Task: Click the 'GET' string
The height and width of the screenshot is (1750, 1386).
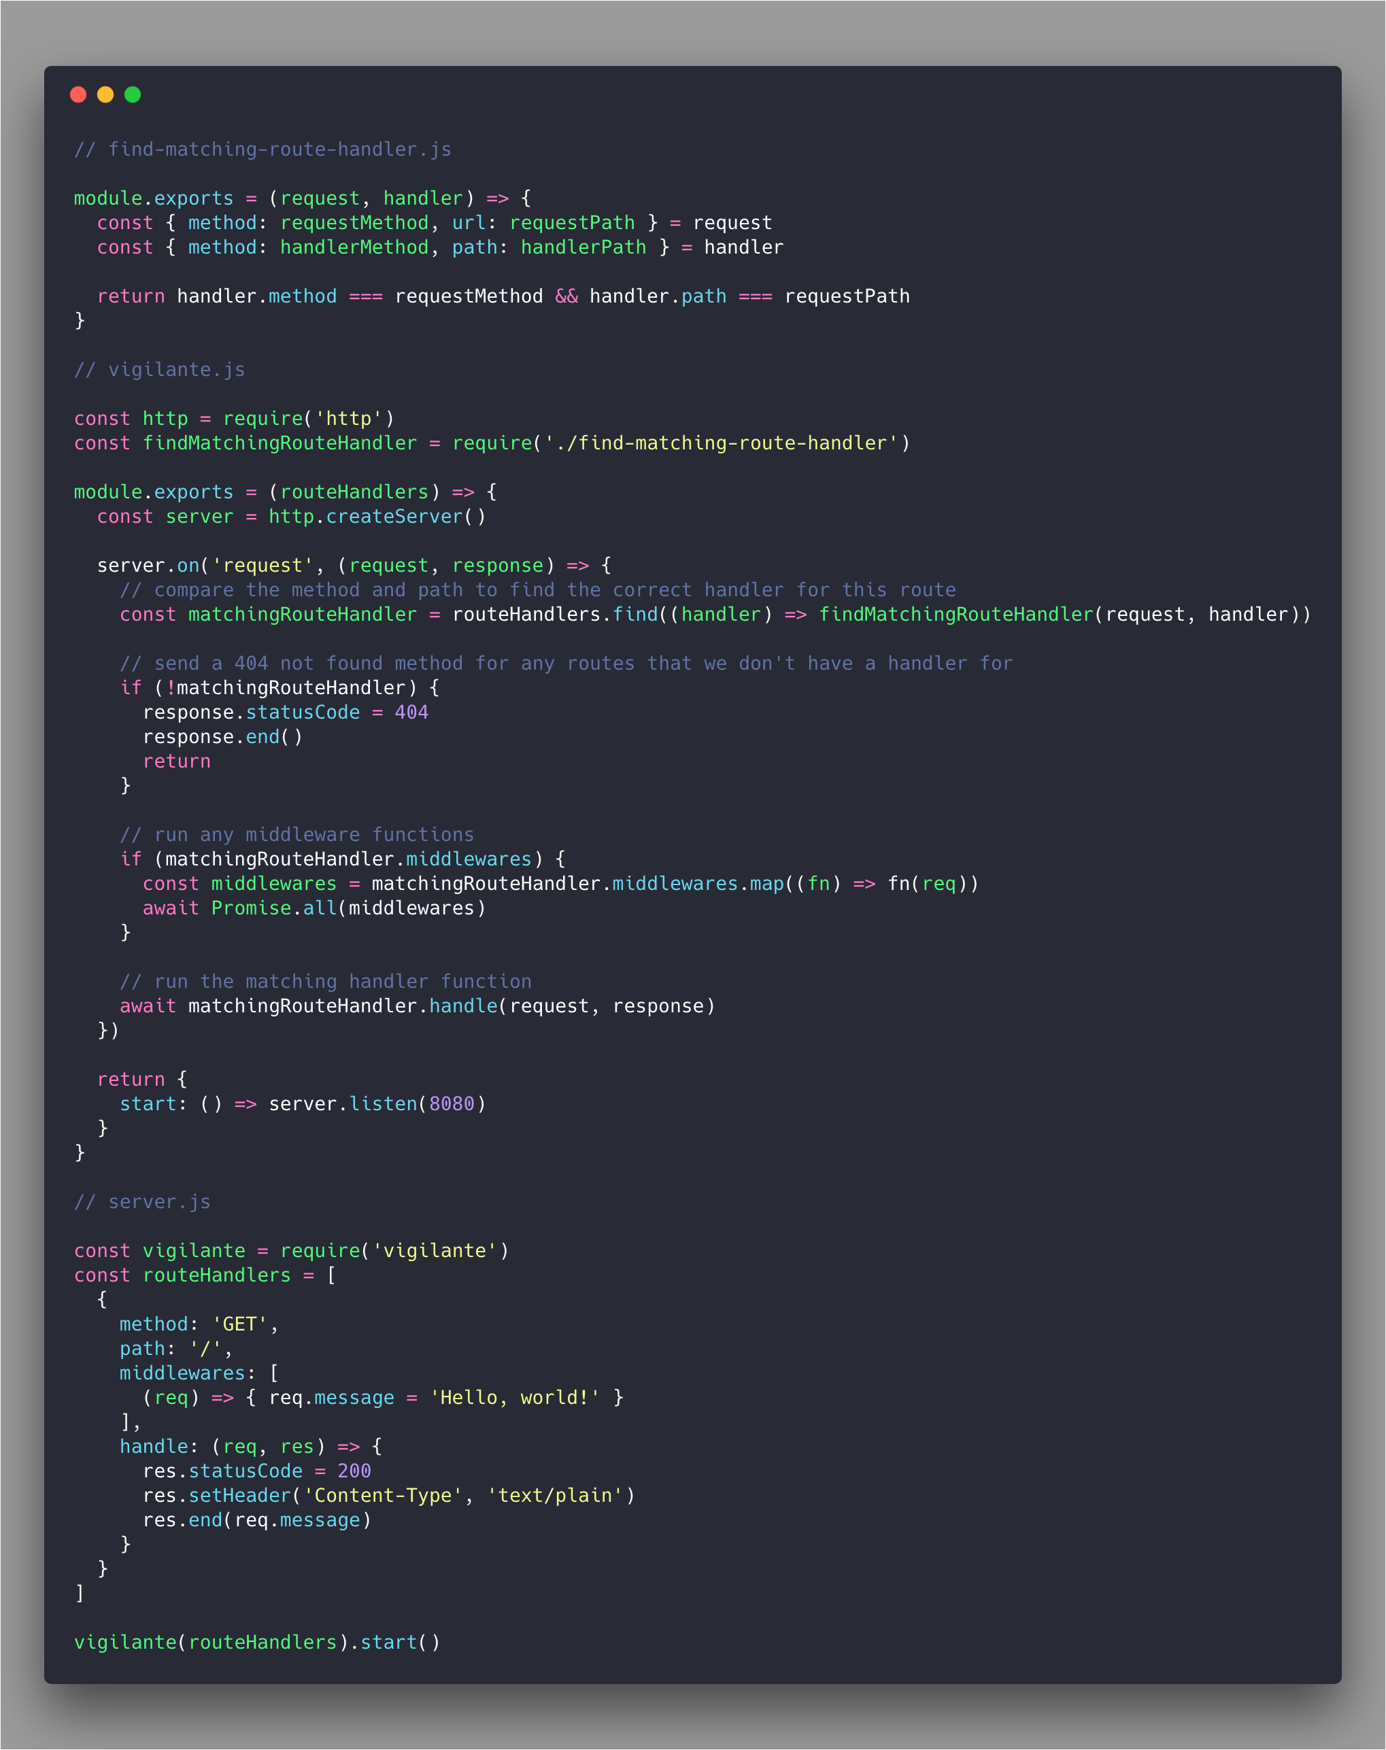Action: [x=240, y=1324]
